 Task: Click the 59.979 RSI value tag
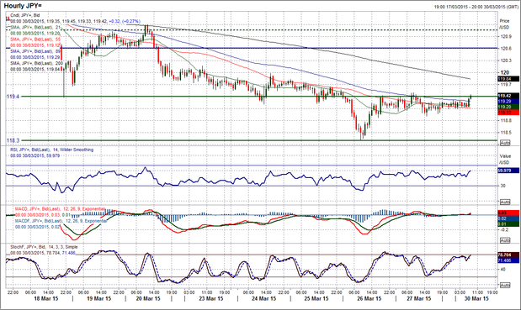(508, 171)
